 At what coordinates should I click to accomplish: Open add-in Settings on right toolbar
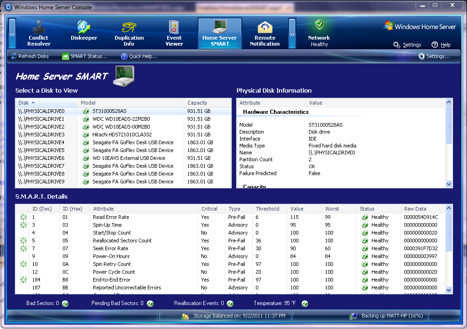pos(434,56)
